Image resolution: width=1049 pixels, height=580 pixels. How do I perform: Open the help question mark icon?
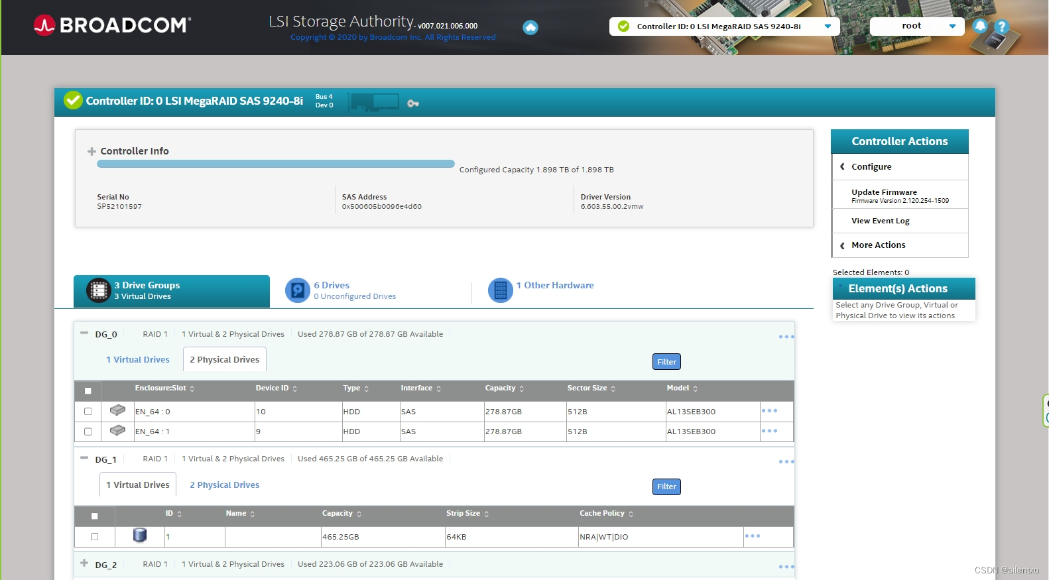pos(1002,27)
